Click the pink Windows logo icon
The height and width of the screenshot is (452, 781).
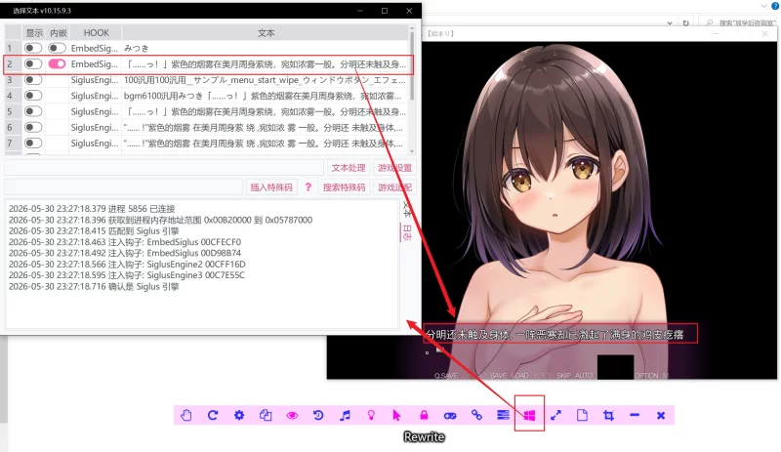tap(529, 416)
